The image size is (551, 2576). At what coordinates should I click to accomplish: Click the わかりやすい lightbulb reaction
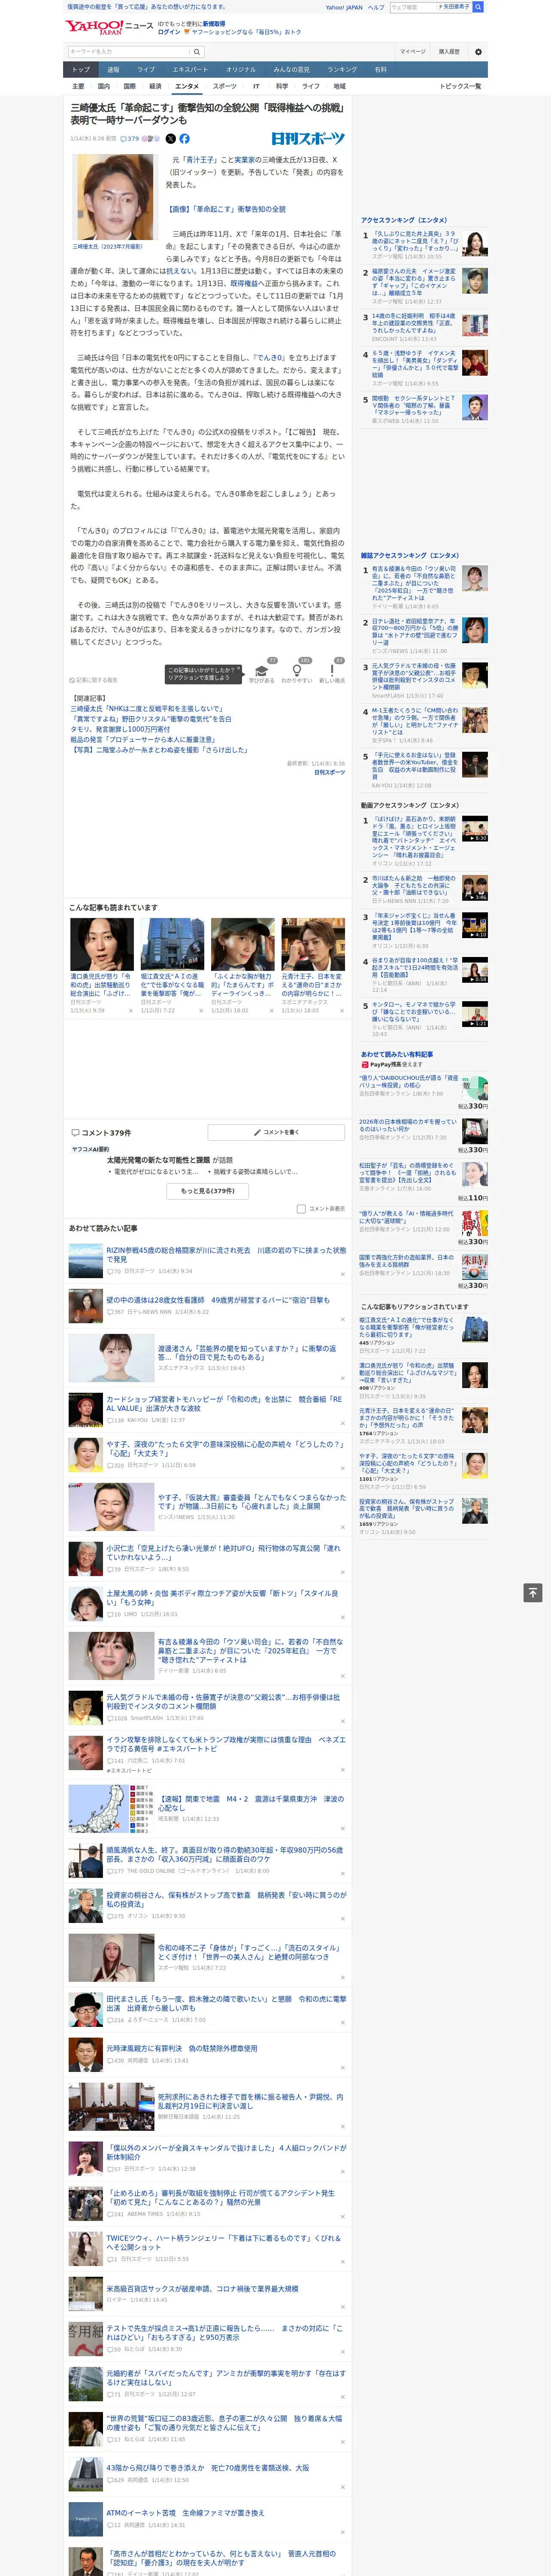coord(297,671)
